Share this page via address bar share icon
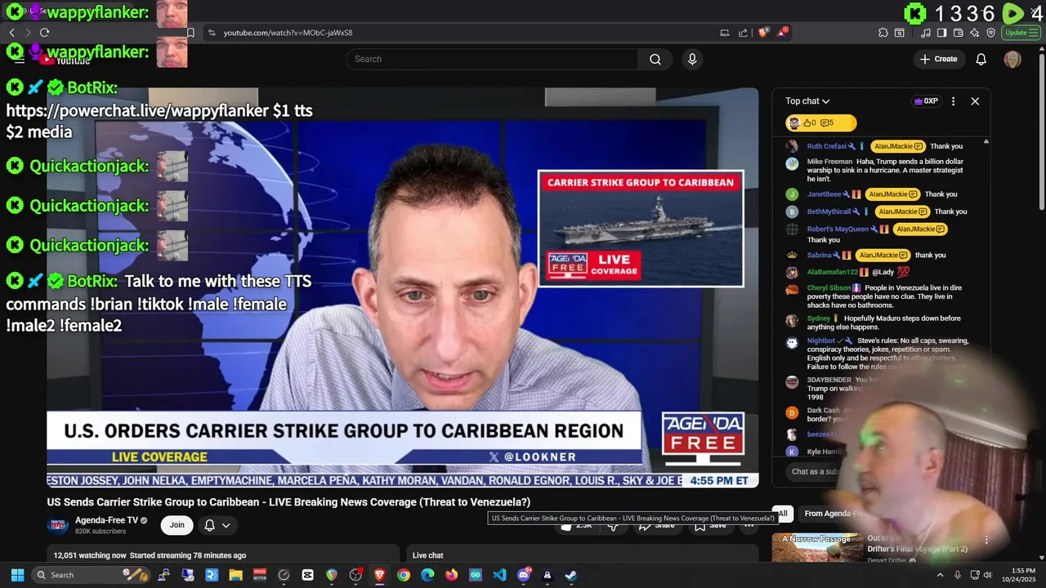Viewport: 1046px width, 588px height. click(743, 33)
